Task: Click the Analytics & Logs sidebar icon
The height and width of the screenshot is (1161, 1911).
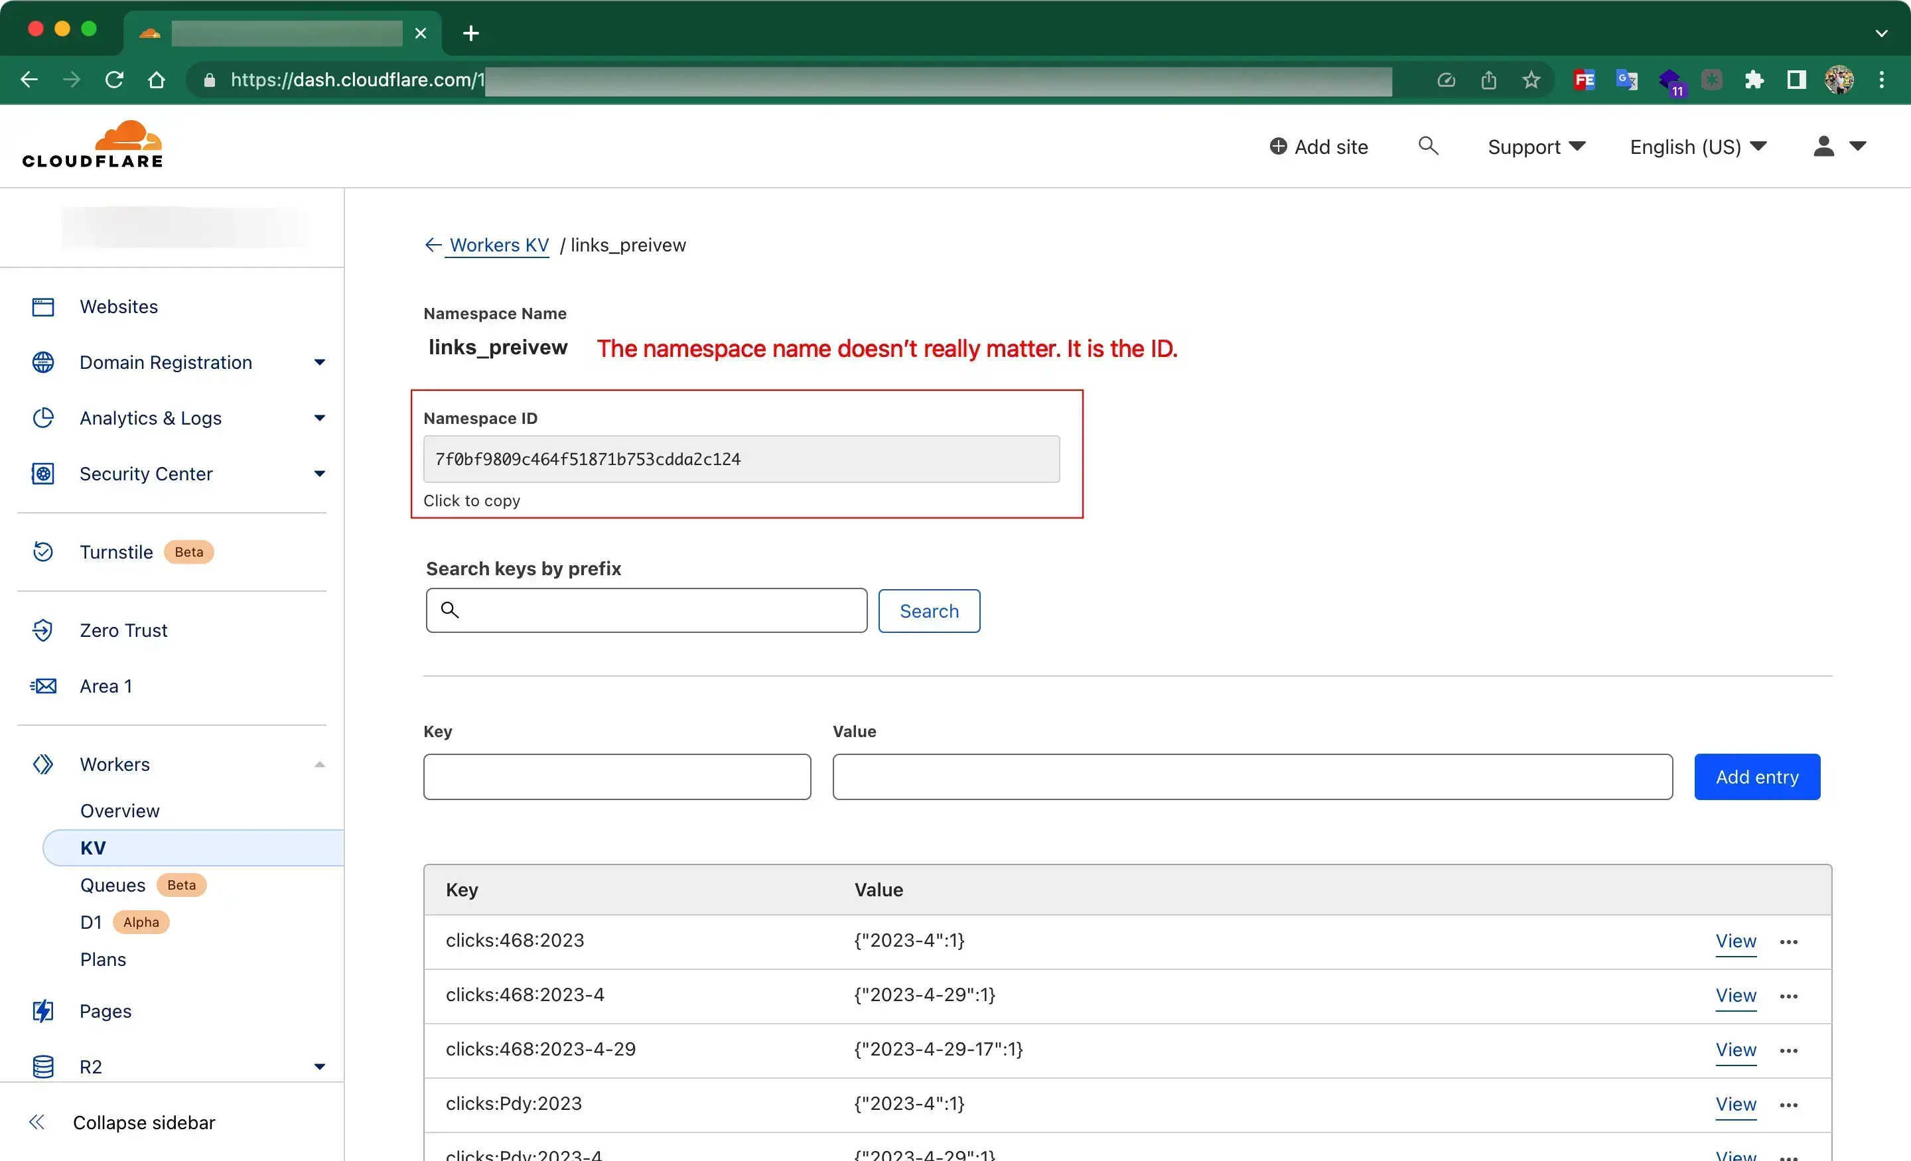Action: click(42, 417)
